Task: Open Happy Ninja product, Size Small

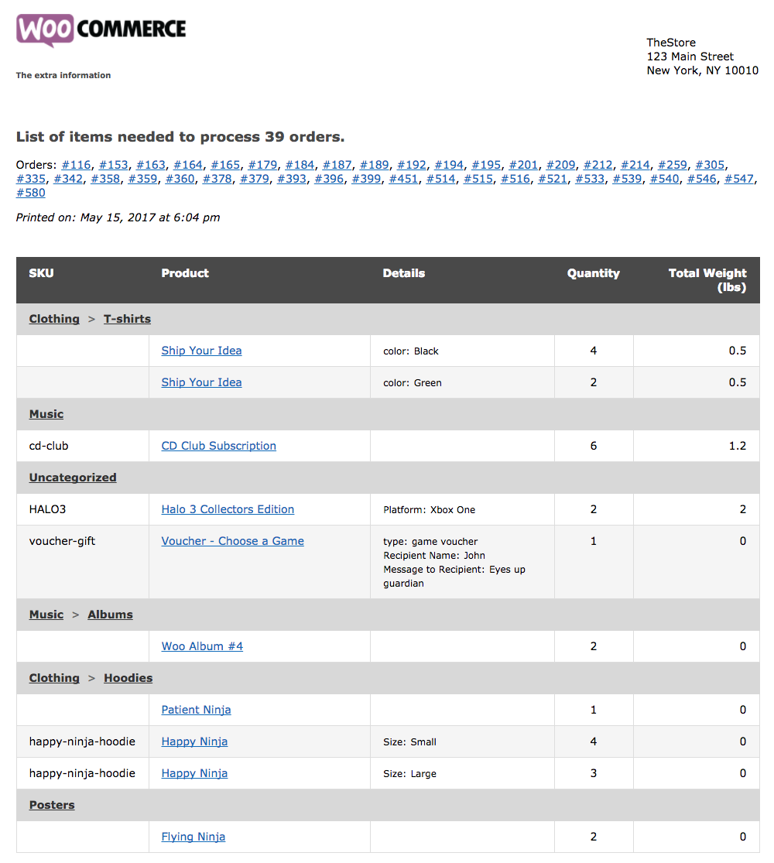Action: [194, 742]
